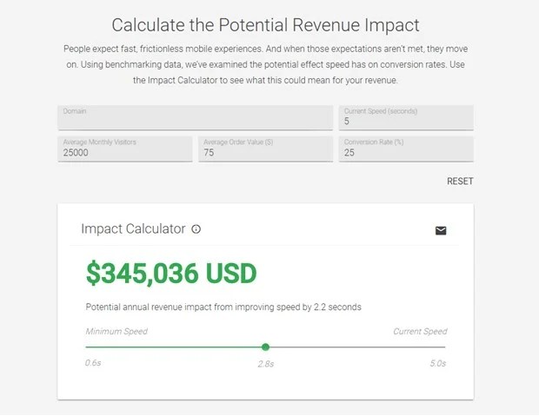The height and width of the screenshot is (416, 539).
Task: Click the RESET button
Action: pos(460,181)
